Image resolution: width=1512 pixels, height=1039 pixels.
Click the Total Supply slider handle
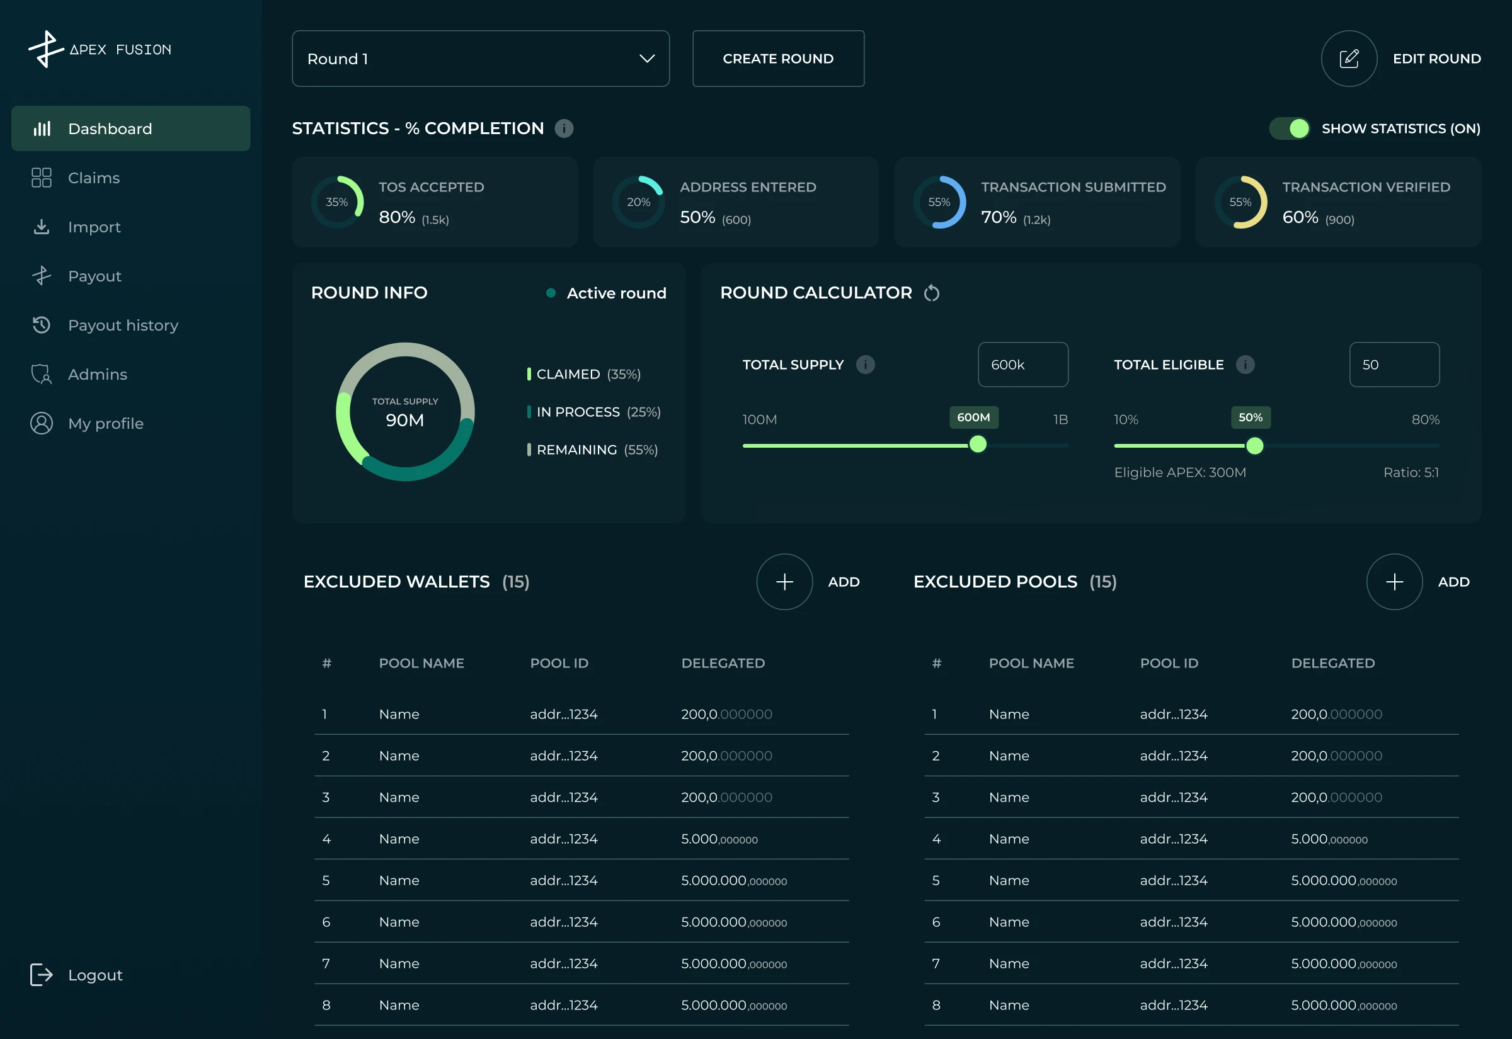(976, 445)
